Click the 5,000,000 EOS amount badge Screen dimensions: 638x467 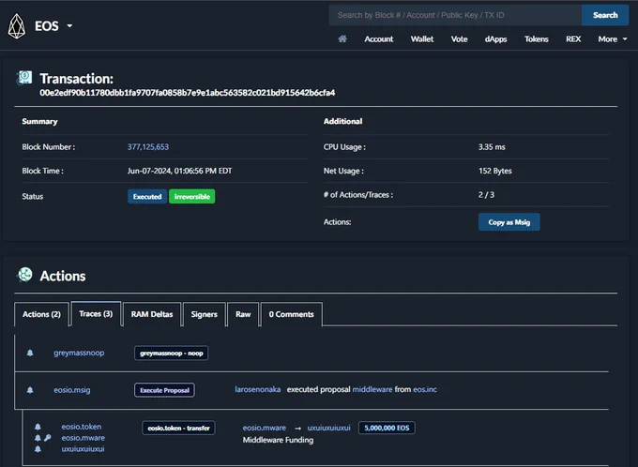387,428
